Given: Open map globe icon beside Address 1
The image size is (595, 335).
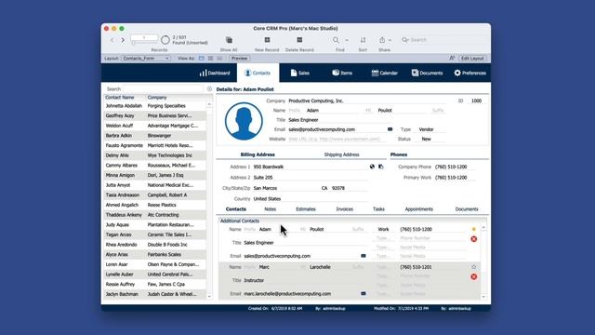Looking at the screenshot, I should [372, 167].
